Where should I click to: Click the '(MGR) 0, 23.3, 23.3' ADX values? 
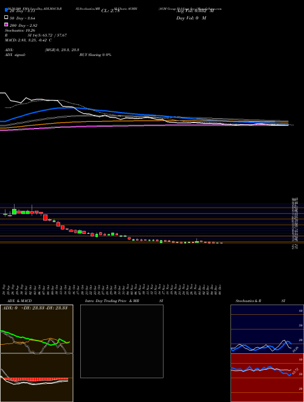tap(61, 50)
